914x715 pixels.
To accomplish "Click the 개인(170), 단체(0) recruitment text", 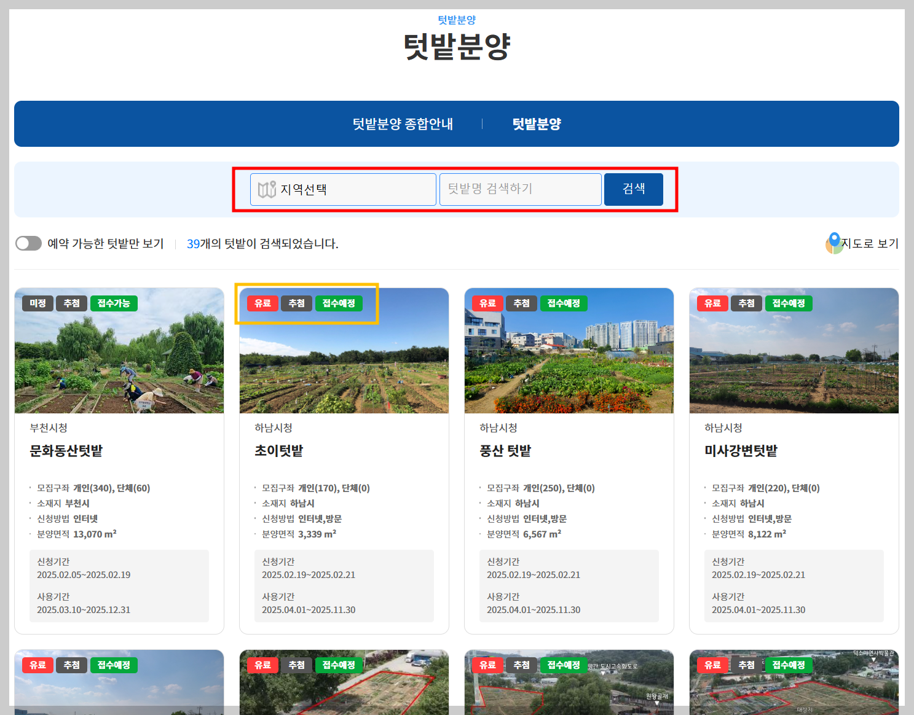I will coord(334,488).
